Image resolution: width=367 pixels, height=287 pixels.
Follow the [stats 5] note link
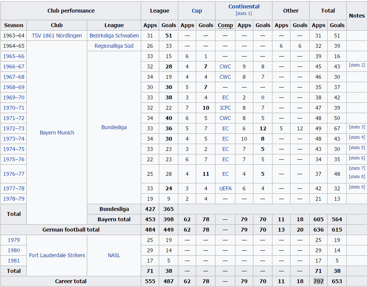tap(357, 148)
